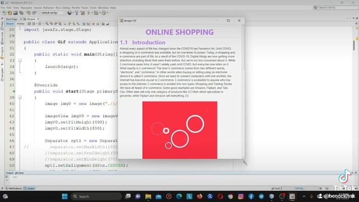Viewport: 359px width, 202px height.
Task: Open the Navigate menu
Action: point(26,8)
